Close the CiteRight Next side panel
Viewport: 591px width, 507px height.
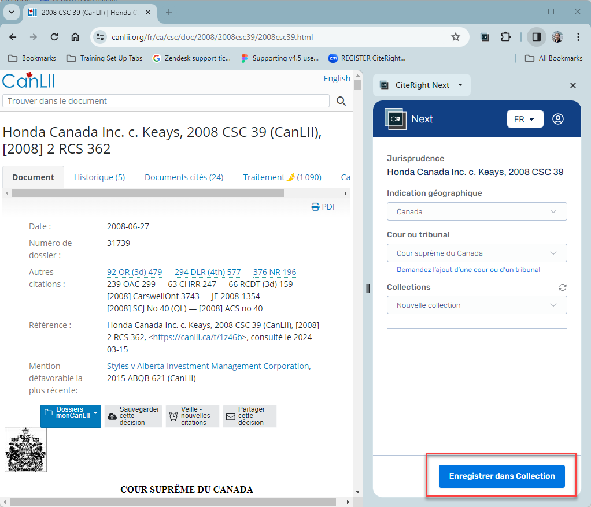pos(573,85)
